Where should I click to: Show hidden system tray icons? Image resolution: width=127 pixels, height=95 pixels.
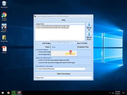click(110, 93)
